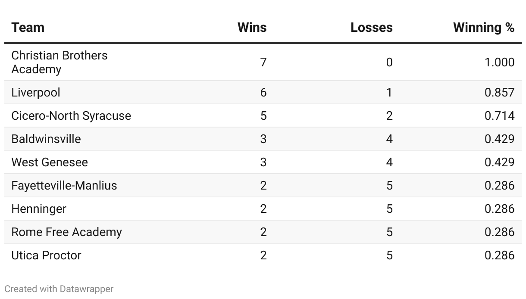The height and width of the screenshot is (299, 526).
Task: Select Utica Proctor's 0.286 winning percentage
Action: coord(499,255)
